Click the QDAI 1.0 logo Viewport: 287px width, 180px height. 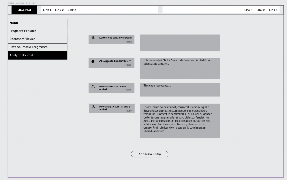(24, 10)
